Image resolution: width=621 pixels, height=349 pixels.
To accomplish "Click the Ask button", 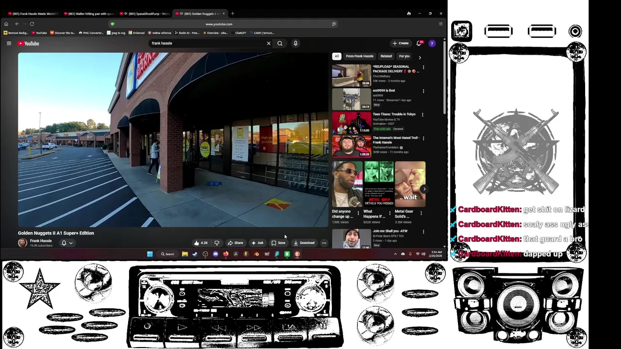I will point(258,243).
